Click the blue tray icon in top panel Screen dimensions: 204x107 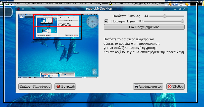[x=175, y=4]
